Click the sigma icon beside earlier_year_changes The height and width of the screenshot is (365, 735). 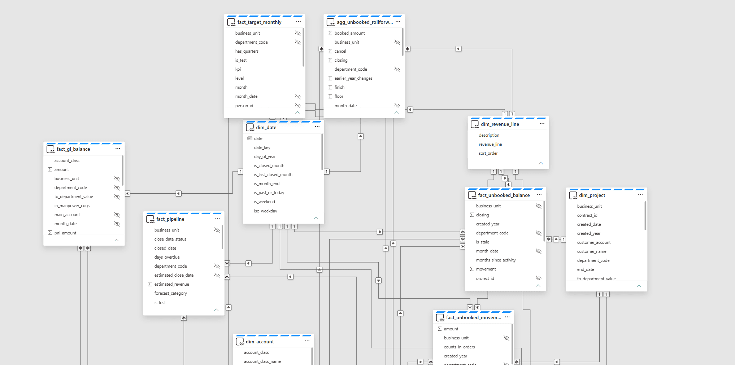tap(330, 78)
